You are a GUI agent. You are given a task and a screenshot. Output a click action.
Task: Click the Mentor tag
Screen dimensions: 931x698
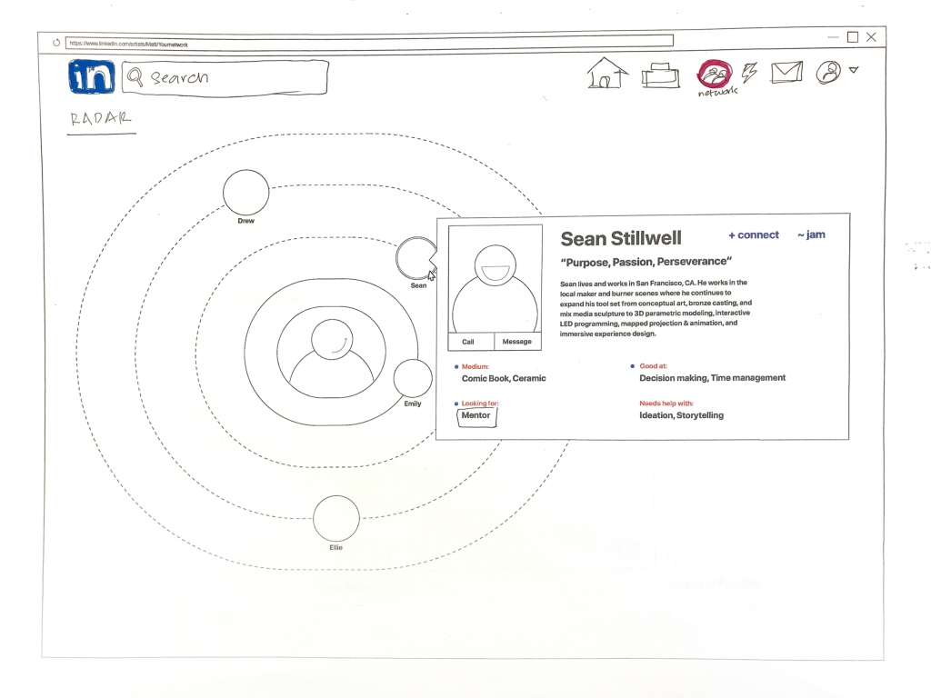click(476, 416)
